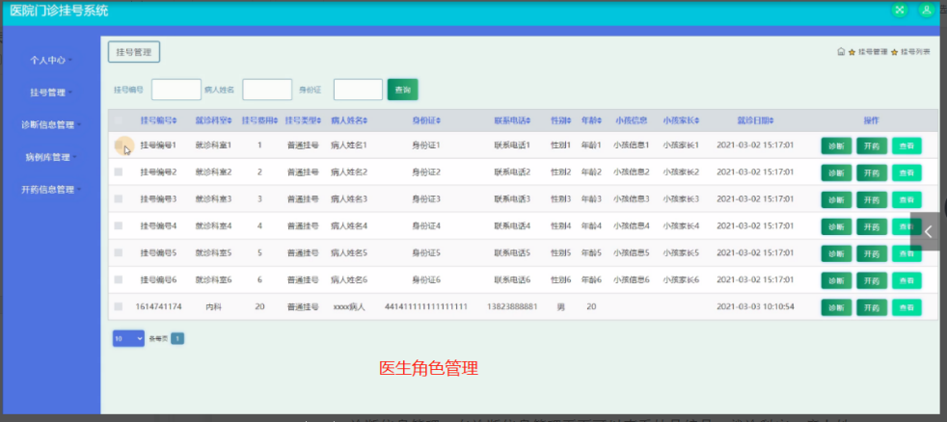Viewport: 947px width, 422px height.
Task: Click 查看 for 挂号编号1 row
Action: pos(906,145)
